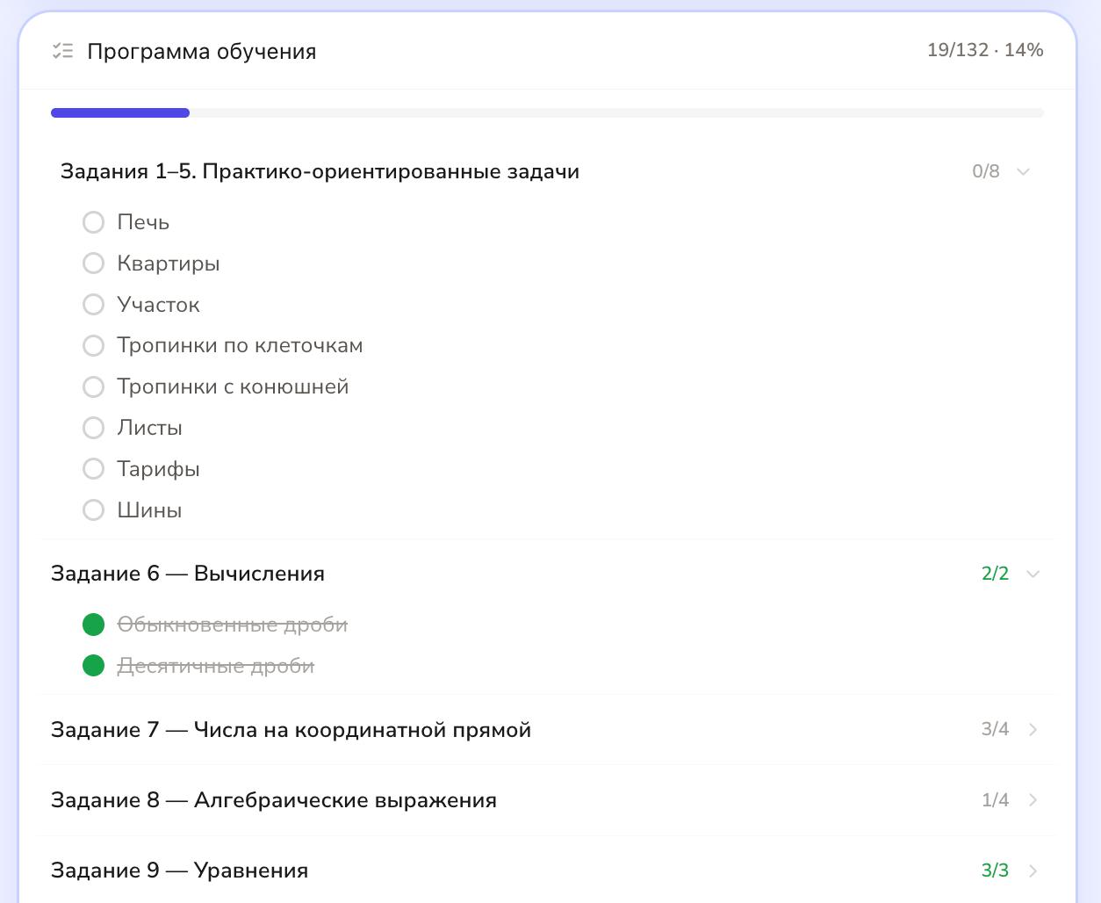Check off the Участок task circle
Screen dimensions: 1101x903
pyautogui.click(x=93, y=305)
